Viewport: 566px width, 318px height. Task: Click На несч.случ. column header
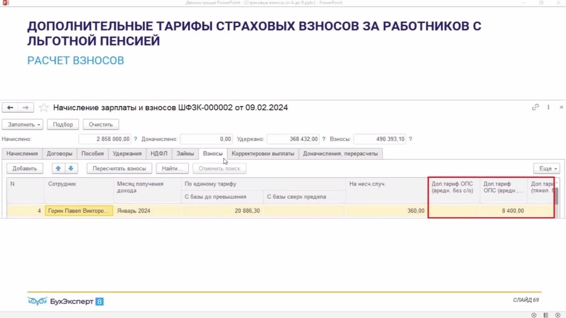pos(387,190)
